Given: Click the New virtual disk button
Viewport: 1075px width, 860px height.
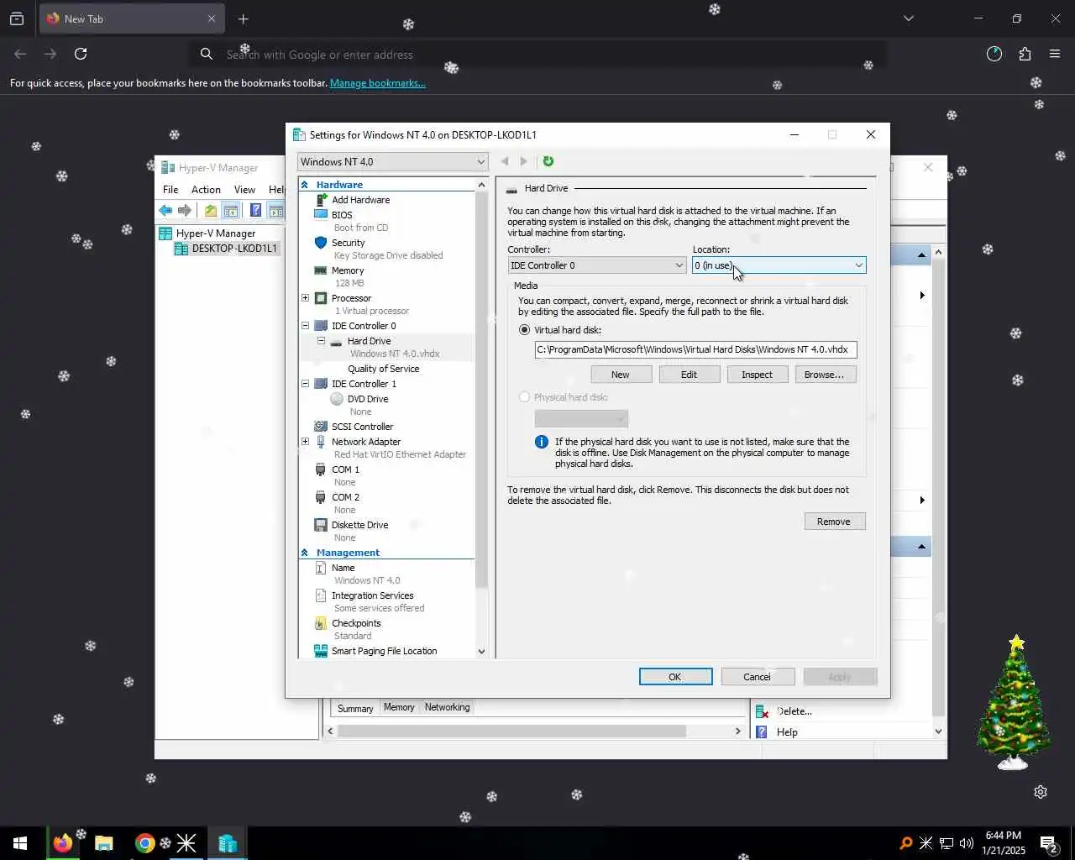Looking at the screenshot, I should coord(621,375).
